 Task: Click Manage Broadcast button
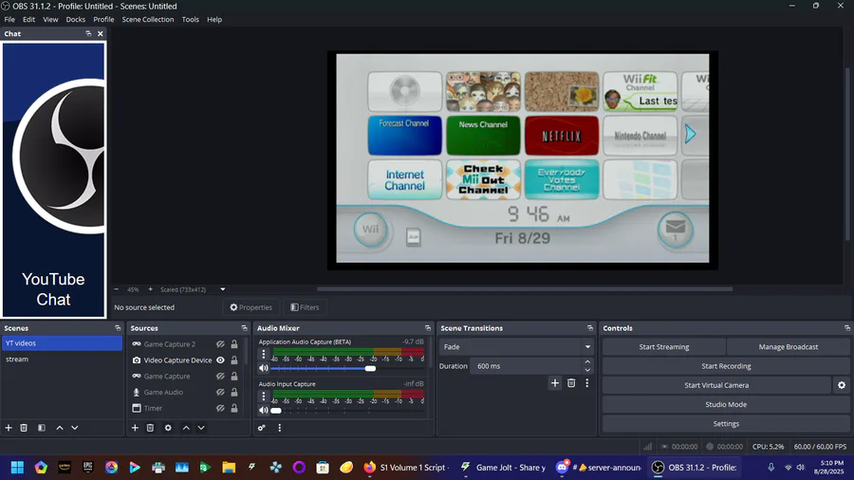pyautogui.click(x=789, y=346)
